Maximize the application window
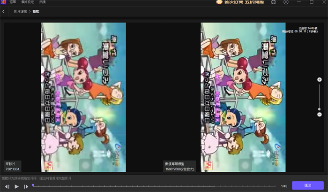 (x=312, y=2)
